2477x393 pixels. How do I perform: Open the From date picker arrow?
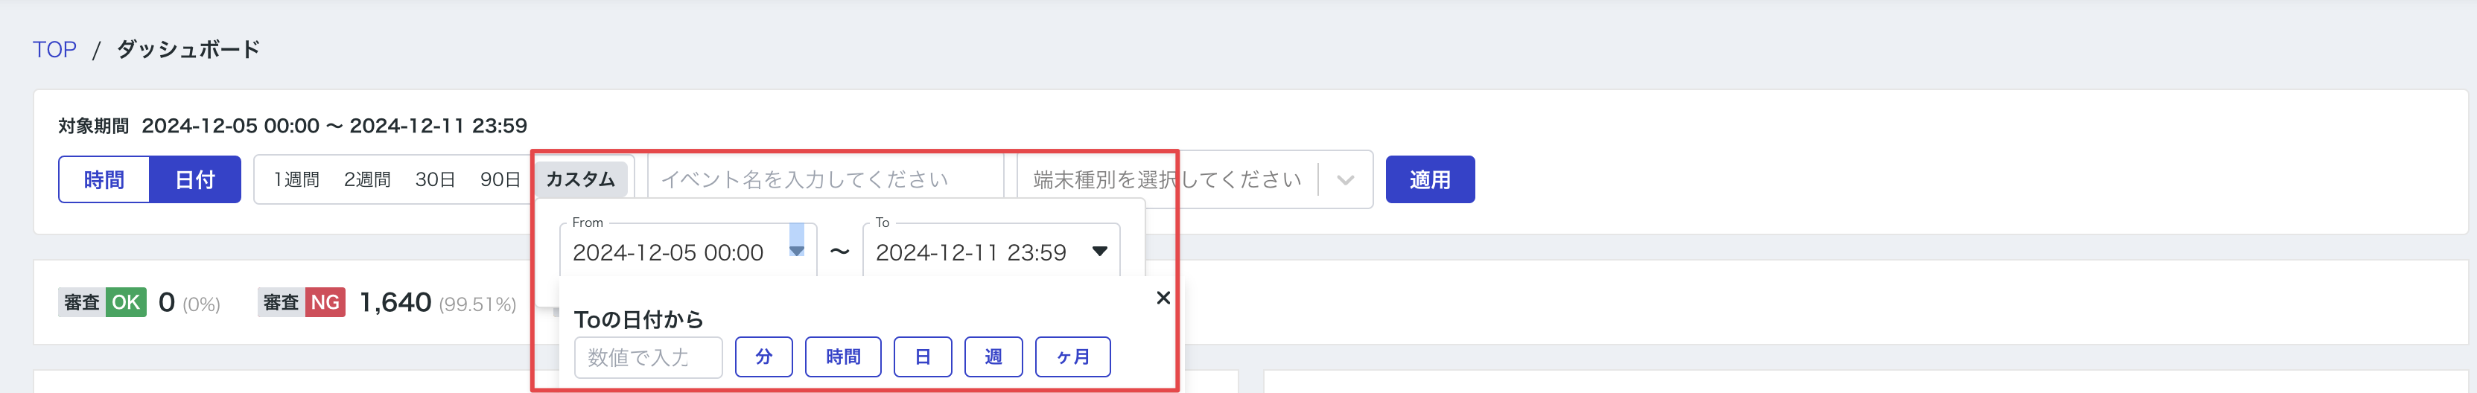click(796, 251)
